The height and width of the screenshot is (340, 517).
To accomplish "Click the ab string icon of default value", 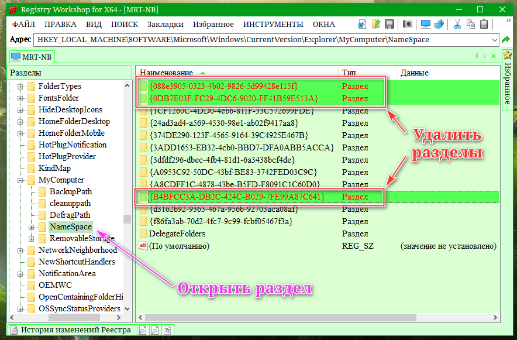I will 143,246.
